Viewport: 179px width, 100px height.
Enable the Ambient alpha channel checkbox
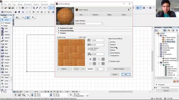click(x=109, y=44)
